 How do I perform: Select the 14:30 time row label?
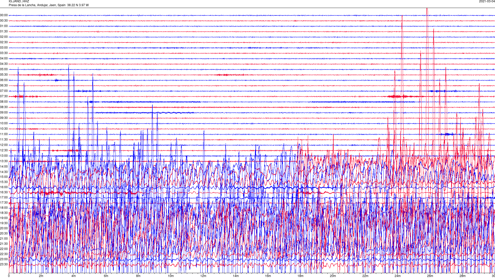click(x=4, y=172)
